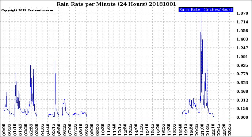Screen dimensions: 252x137
Task: Click the 17:30 time label
Action: 169,130
